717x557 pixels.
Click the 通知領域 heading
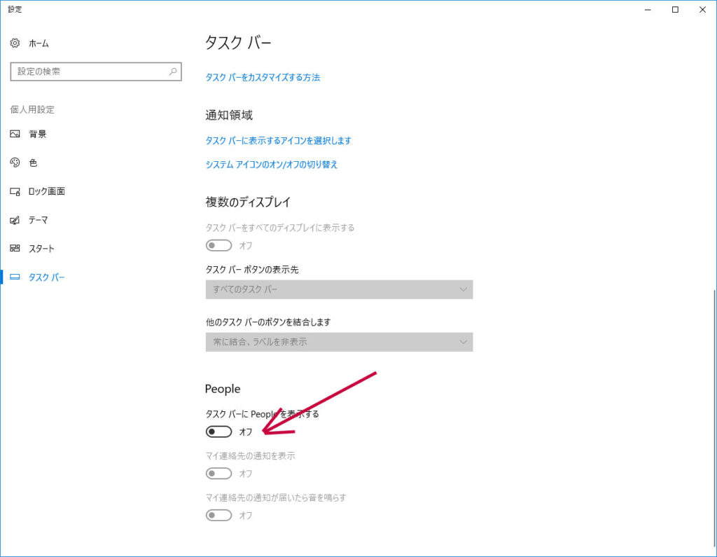click(x=229, y=115)
